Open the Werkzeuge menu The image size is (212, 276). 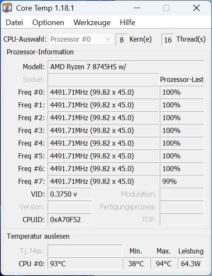(92, 23)
